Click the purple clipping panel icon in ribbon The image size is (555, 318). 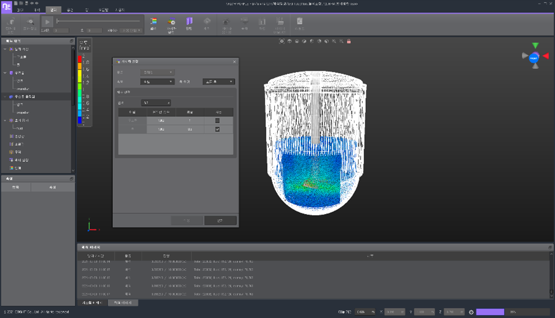point(189,21)
